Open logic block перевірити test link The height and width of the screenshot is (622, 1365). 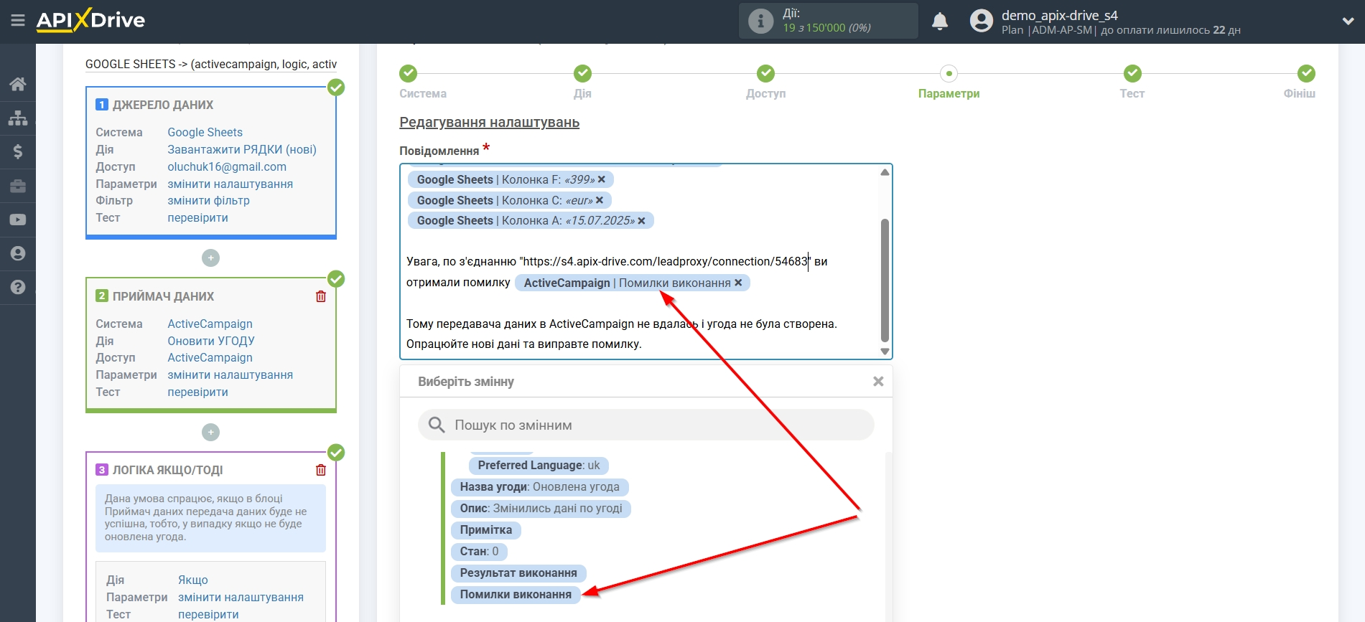tap(208, 614)
